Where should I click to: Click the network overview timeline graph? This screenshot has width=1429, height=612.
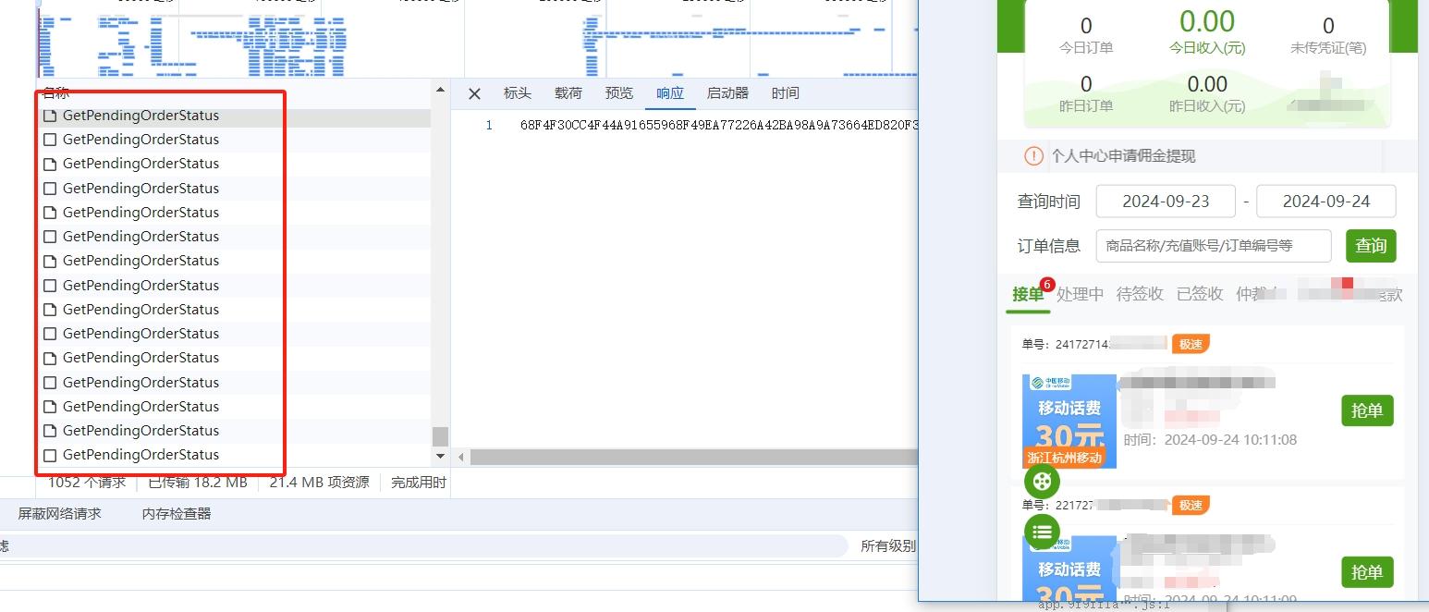click(476, 44)
